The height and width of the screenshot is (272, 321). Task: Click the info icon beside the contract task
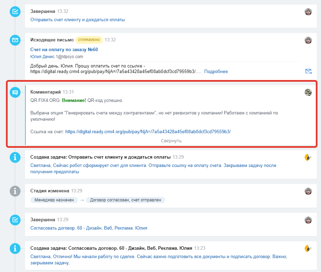[x=15, y=248]
